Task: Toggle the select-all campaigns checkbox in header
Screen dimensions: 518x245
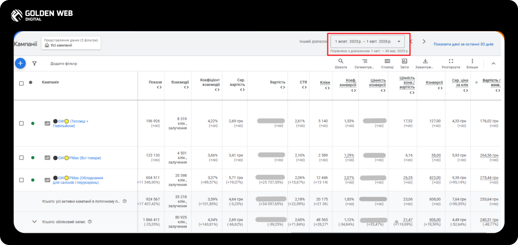Action: click(x=22, y=84)
